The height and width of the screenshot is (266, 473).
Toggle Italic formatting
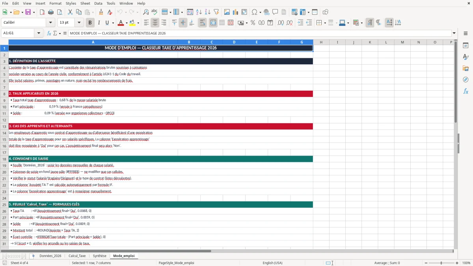(99, 23)
